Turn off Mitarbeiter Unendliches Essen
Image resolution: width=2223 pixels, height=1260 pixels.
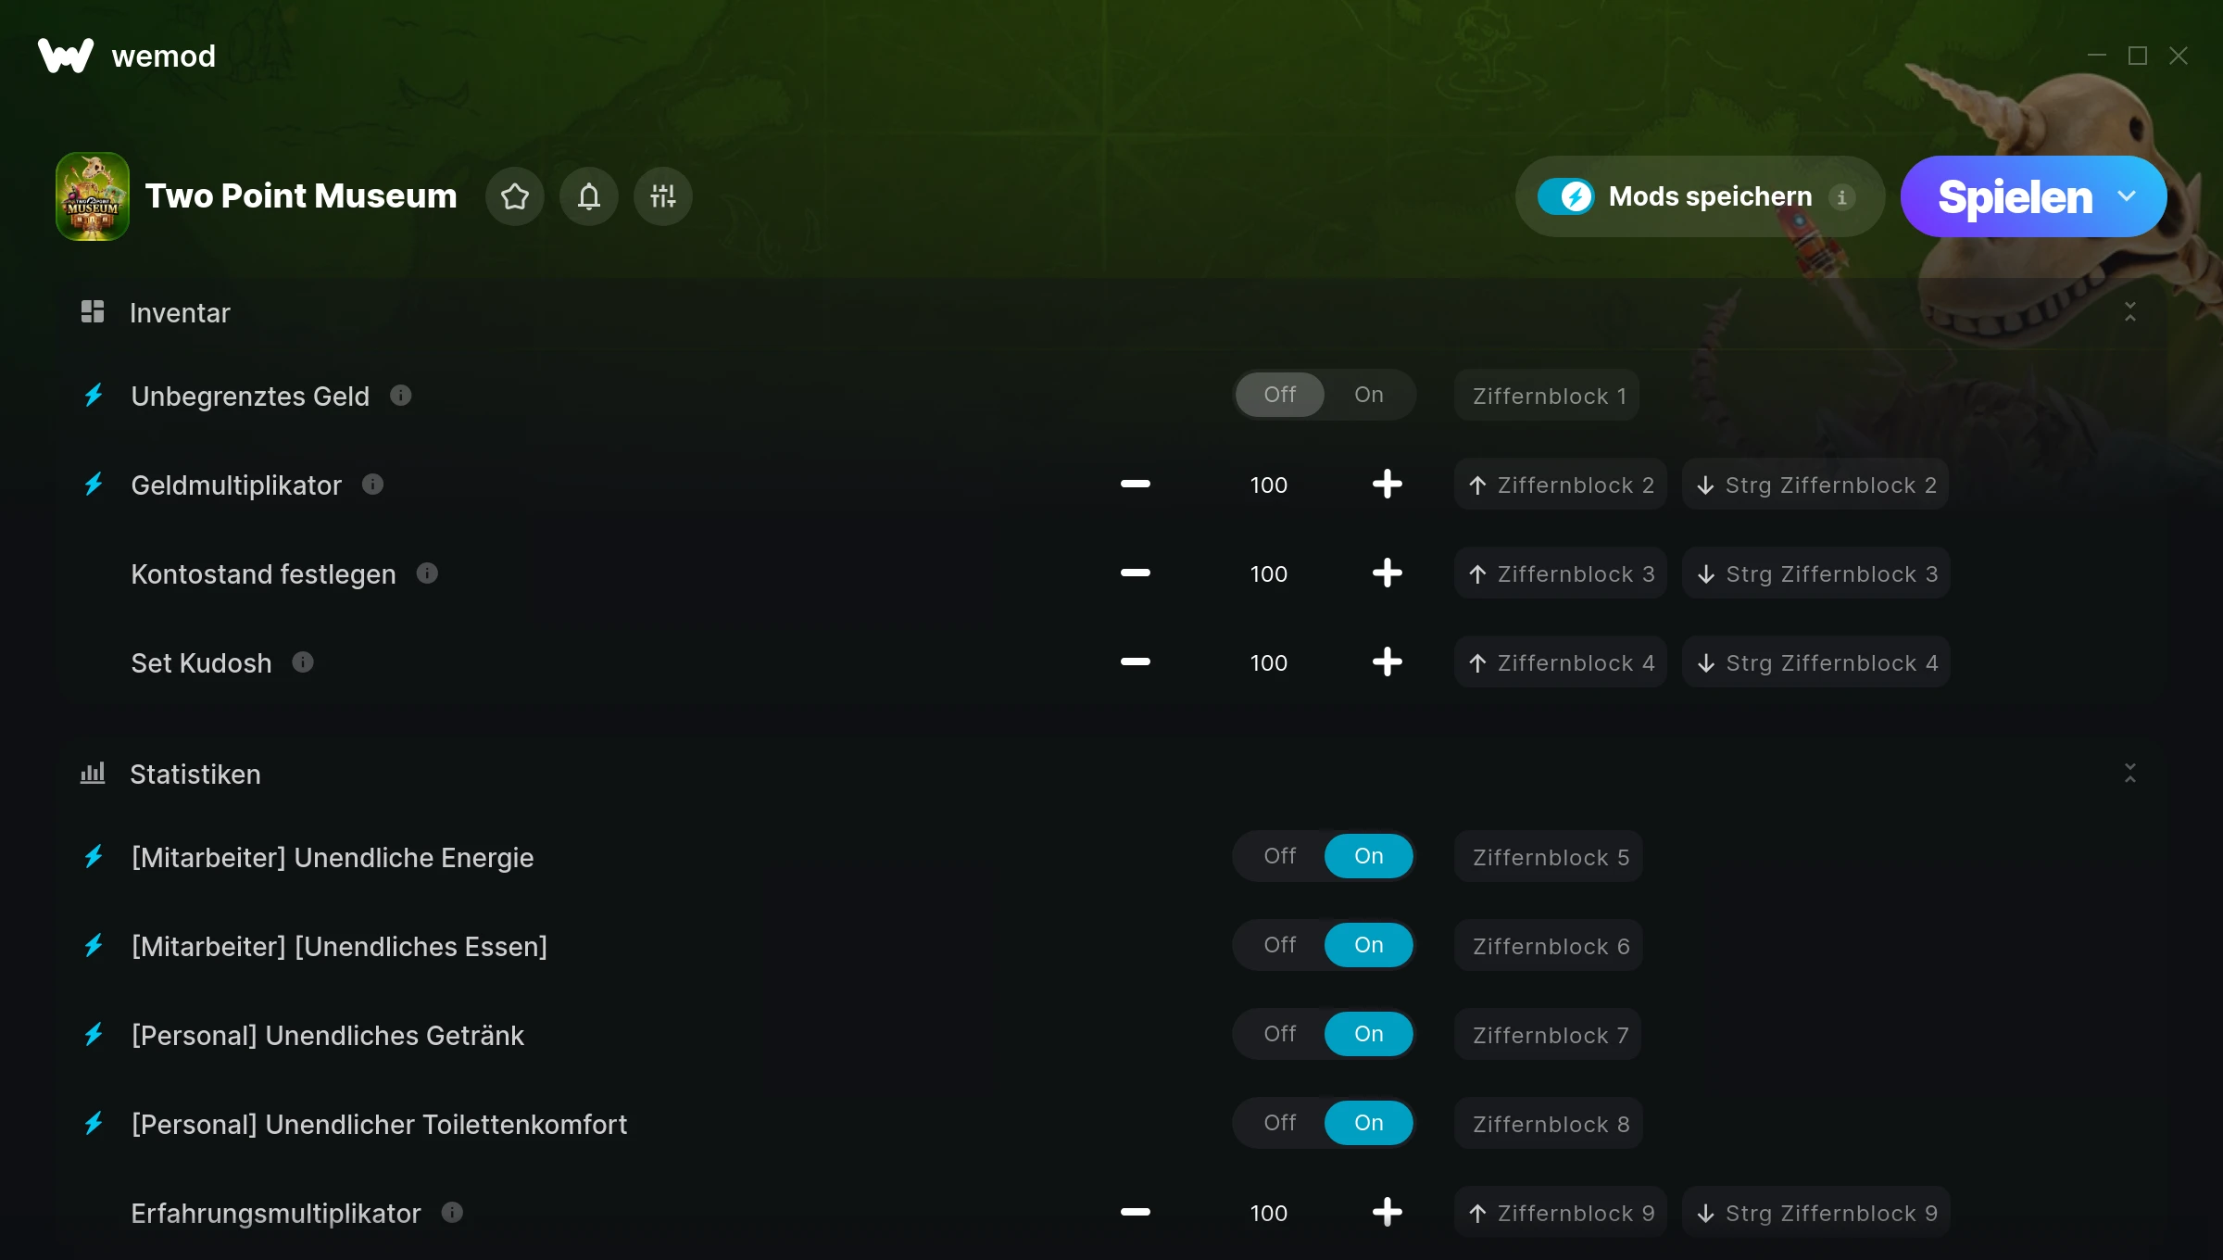pyautogui.click(x=1280, y=945)
